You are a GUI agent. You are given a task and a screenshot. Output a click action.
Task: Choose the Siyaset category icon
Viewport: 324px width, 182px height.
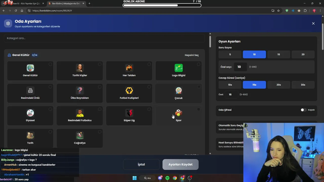coord(30,113)
